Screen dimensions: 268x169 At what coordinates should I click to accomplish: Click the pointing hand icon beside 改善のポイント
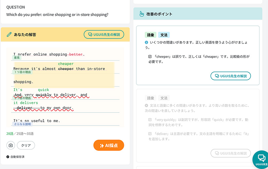click(x=141, y=14)
